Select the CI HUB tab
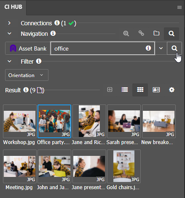The height and width of the screenshot is (198, 185). (13, 7)
